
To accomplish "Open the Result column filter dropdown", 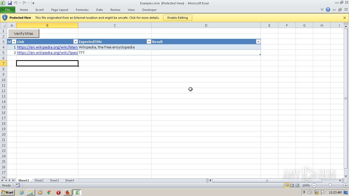I will point(258,42).
